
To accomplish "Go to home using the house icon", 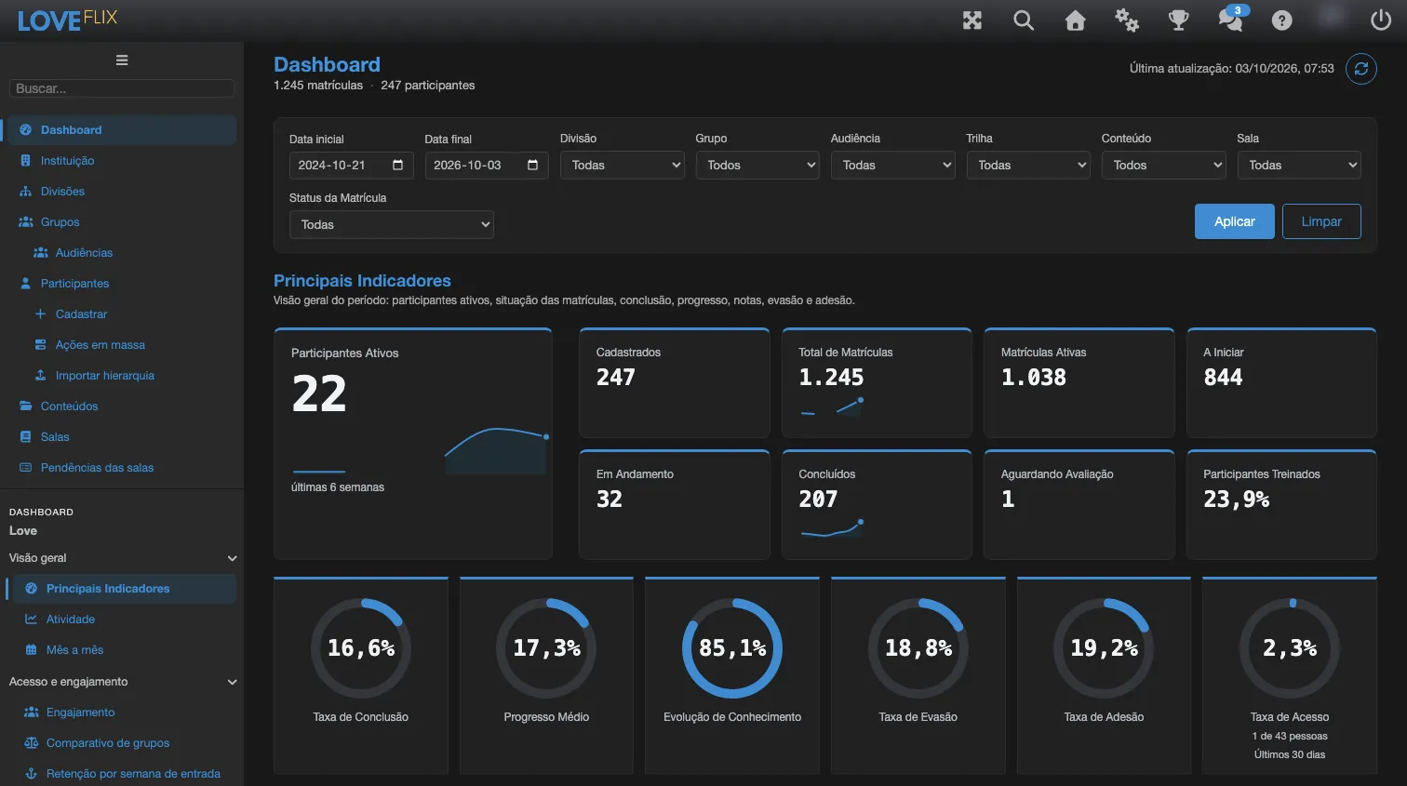I will tap(1076, 20).
